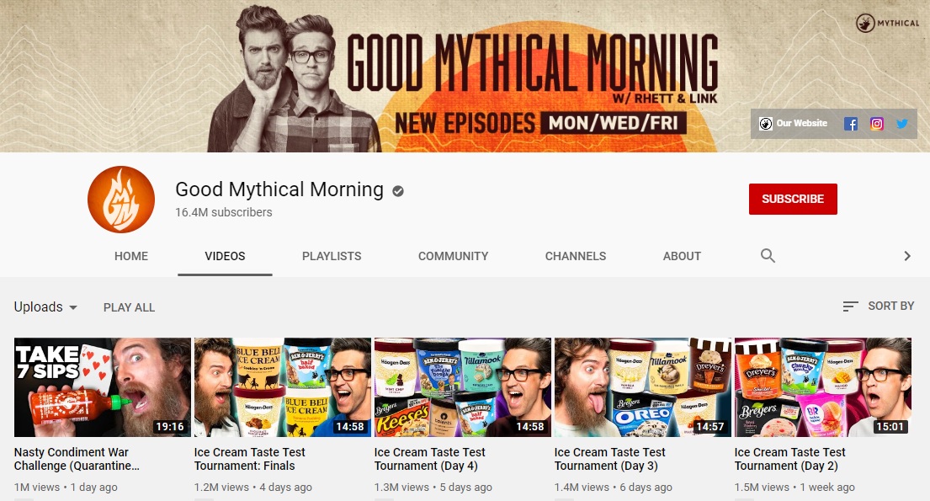
Task: Play the Finals ice cream thumbnail
Action: pos(283,387)
